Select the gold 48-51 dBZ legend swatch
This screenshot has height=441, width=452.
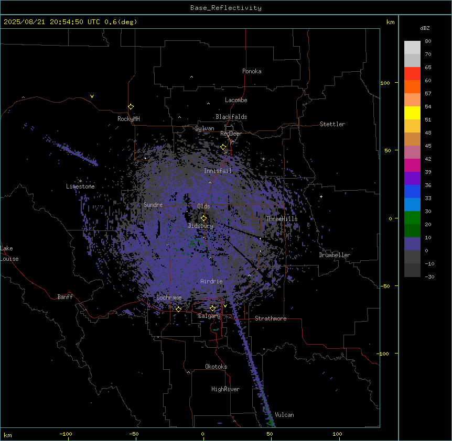tap(412, 126)
